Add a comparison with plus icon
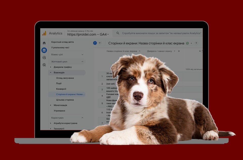The height and width of the screenshot is (160, 243). (x=100, y=43)
